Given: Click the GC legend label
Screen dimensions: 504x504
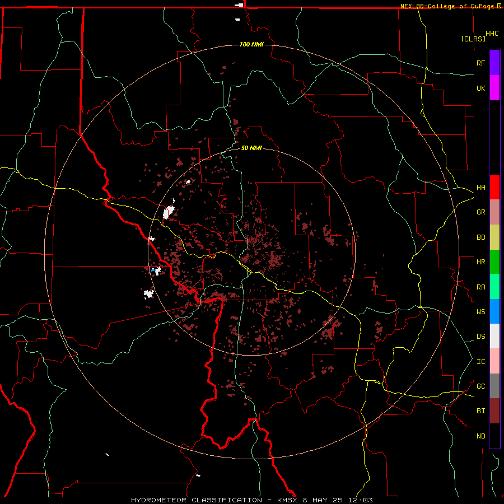Looking at the screenshot, I should (480, 386).
